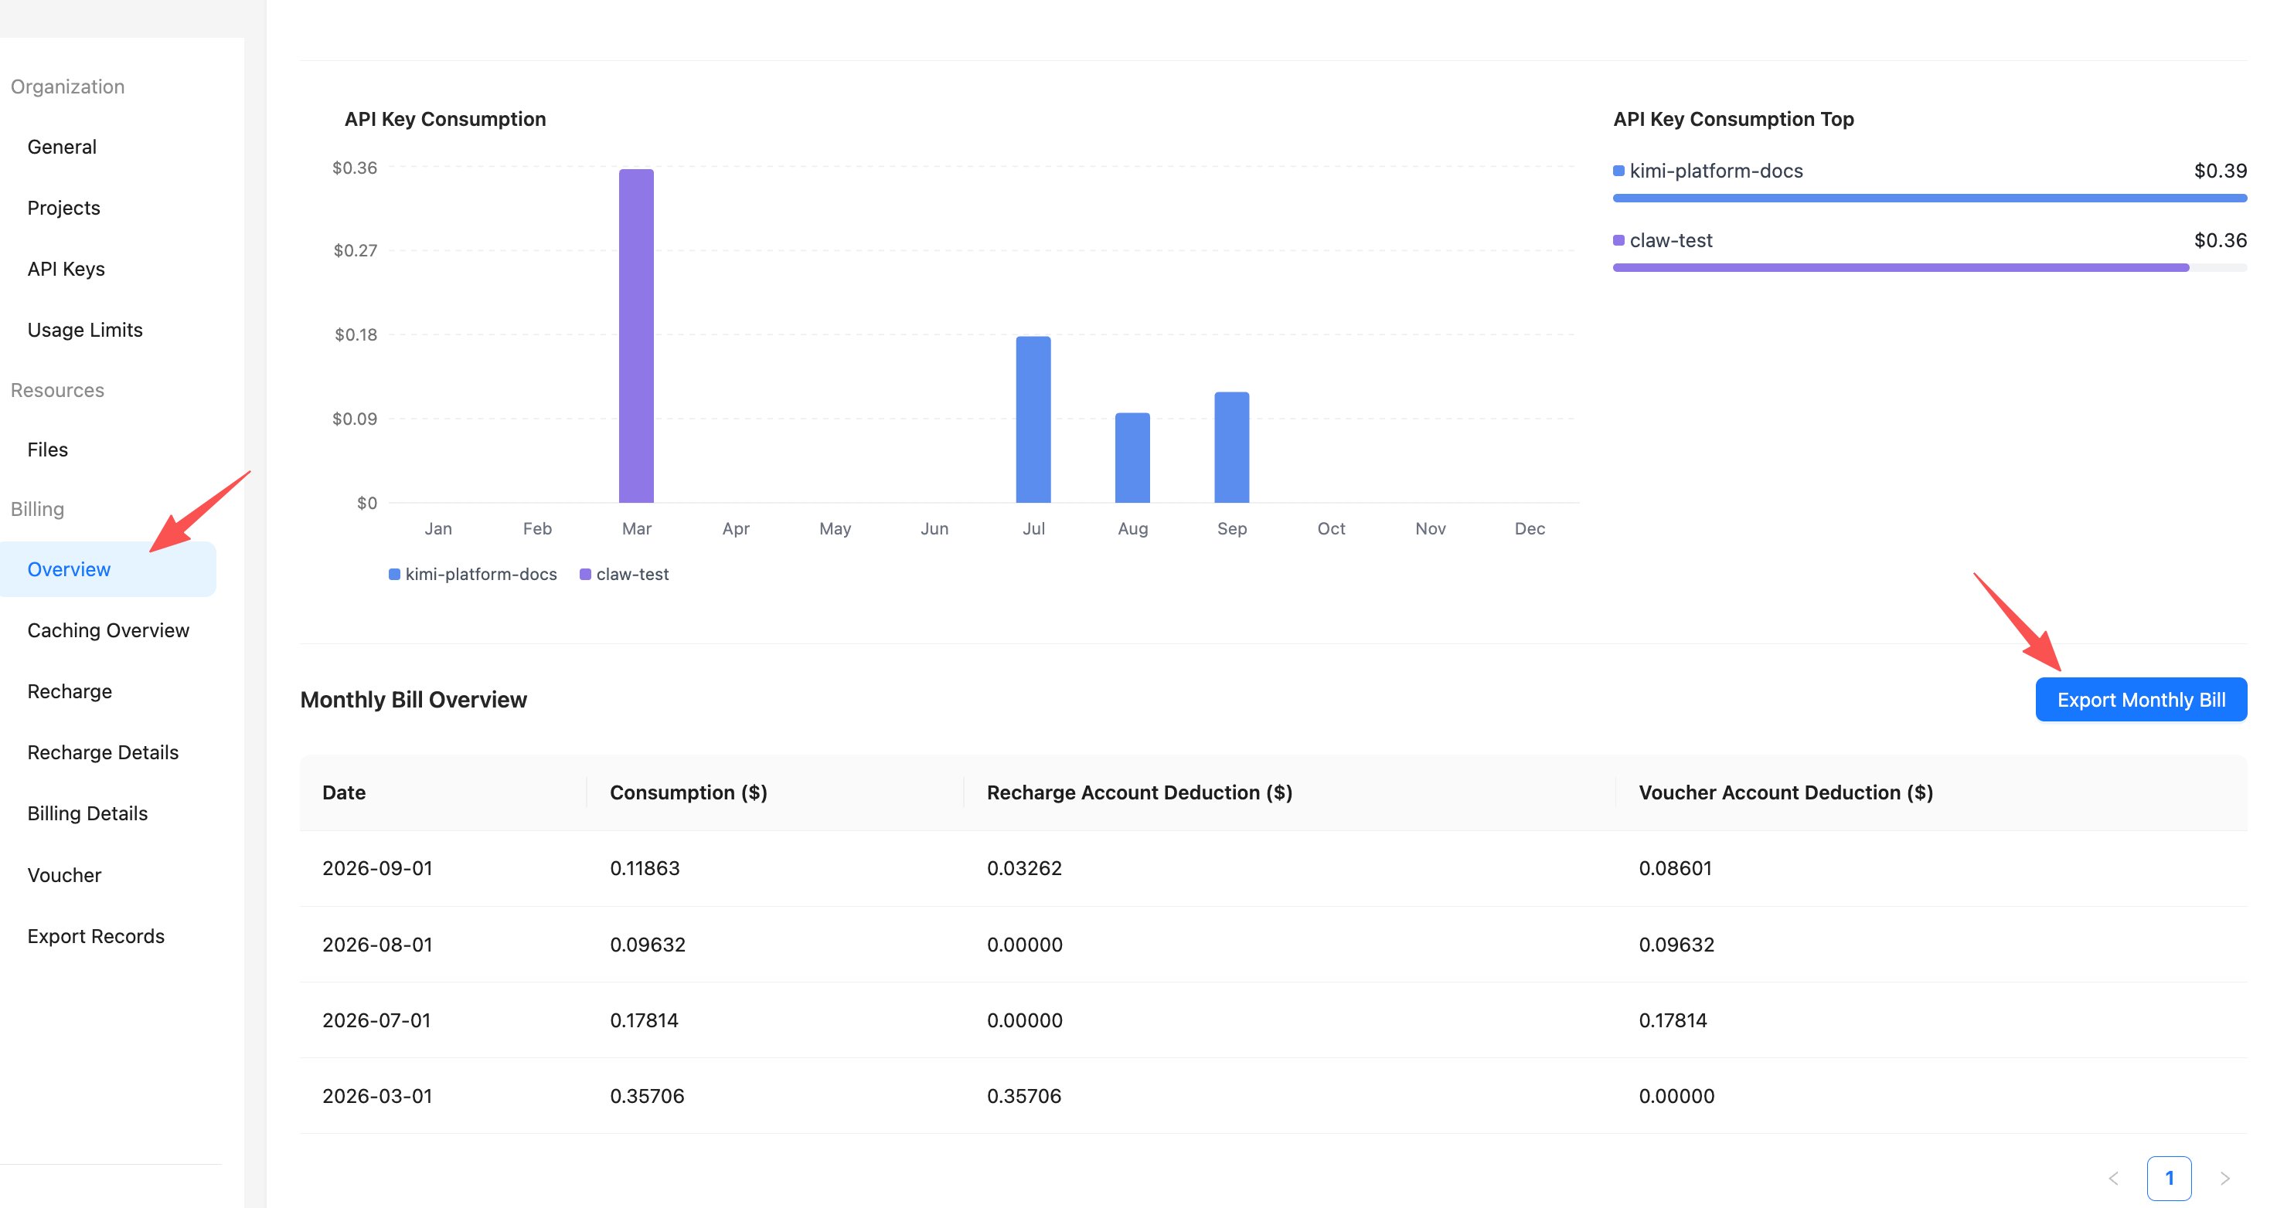Select page 1 in pagination
Viewport: 2277px width, 1208px height.
click(x=2169, y=1178)
